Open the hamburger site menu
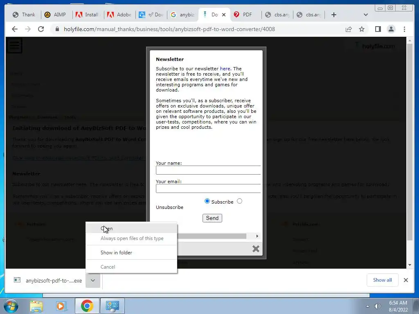This screenshot has height=314, width=419. coord(14,45)
